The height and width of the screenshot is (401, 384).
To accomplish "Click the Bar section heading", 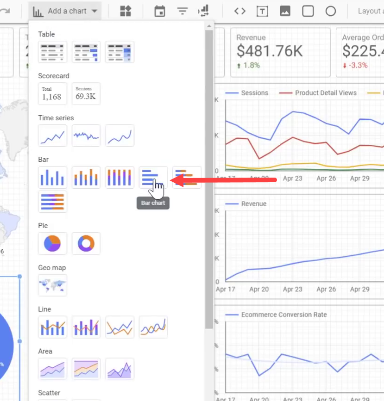I will pos(43,160).
